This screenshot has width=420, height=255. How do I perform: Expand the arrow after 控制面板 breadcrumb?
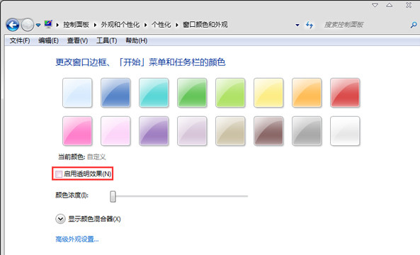[x=95, y=25]
